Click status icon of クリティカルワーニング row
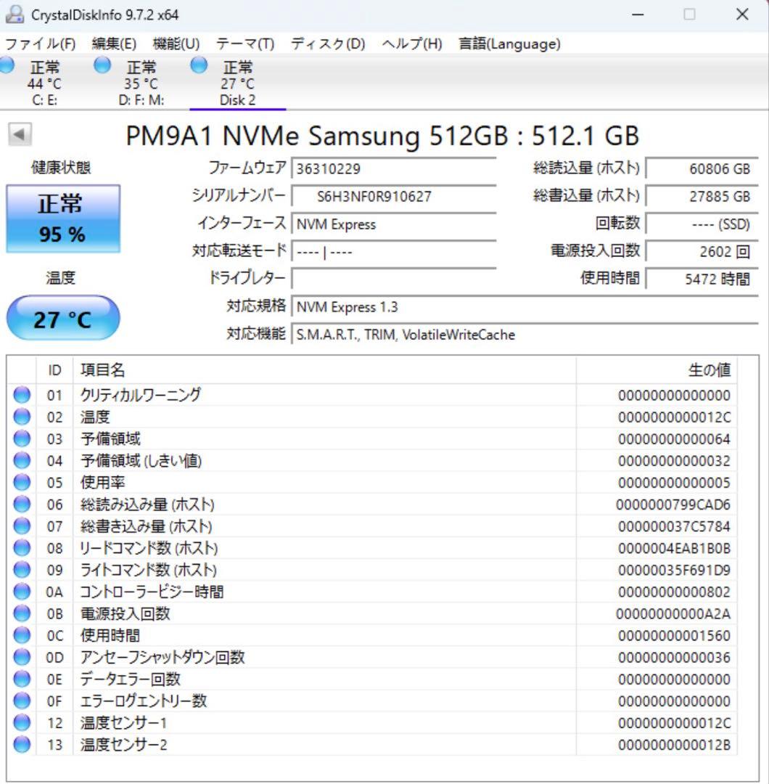The width and height of the screenshot is (769, 784). (22, 395)
